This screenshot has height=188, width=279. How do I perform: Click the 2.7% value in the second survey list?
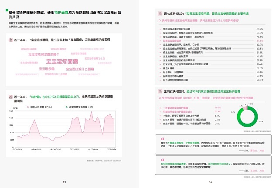tap(218, 120)
